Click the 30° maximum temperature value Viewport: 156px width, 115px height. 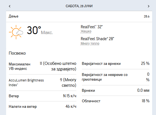pyautogui.click(x=34, y=30)
